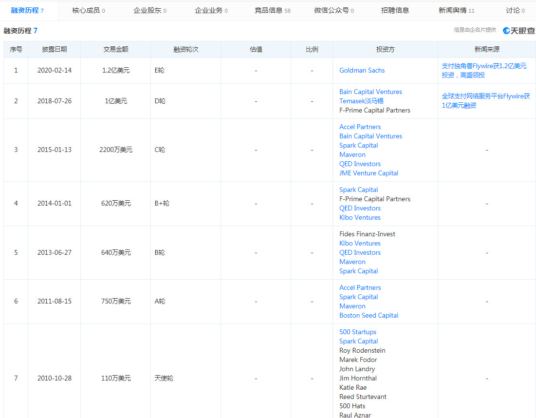Select the 1.2亿美元 amount cell
The image size is (536, 418).
pos(116,71)
